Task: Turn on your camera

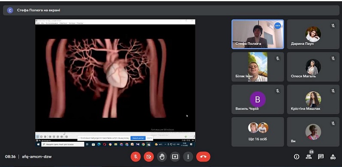Action: (149, 157)
